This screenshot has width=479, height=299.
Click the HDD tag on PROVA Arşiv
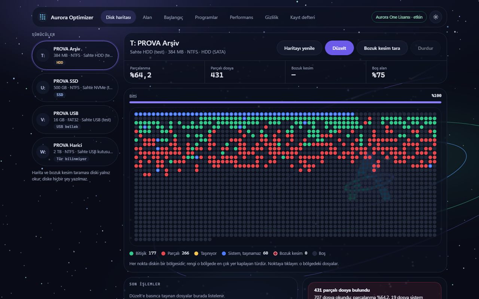(x=60, y=62)
